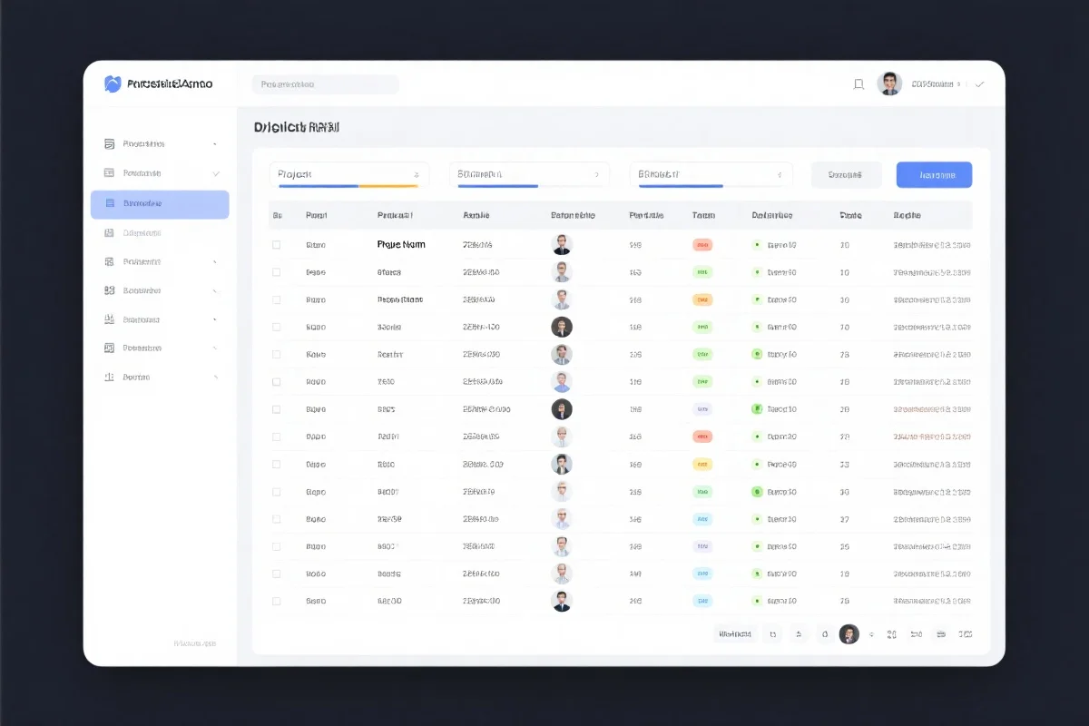Click the green status dot in the first row
Screen dimensions: 1089x726
click(756, 245)
